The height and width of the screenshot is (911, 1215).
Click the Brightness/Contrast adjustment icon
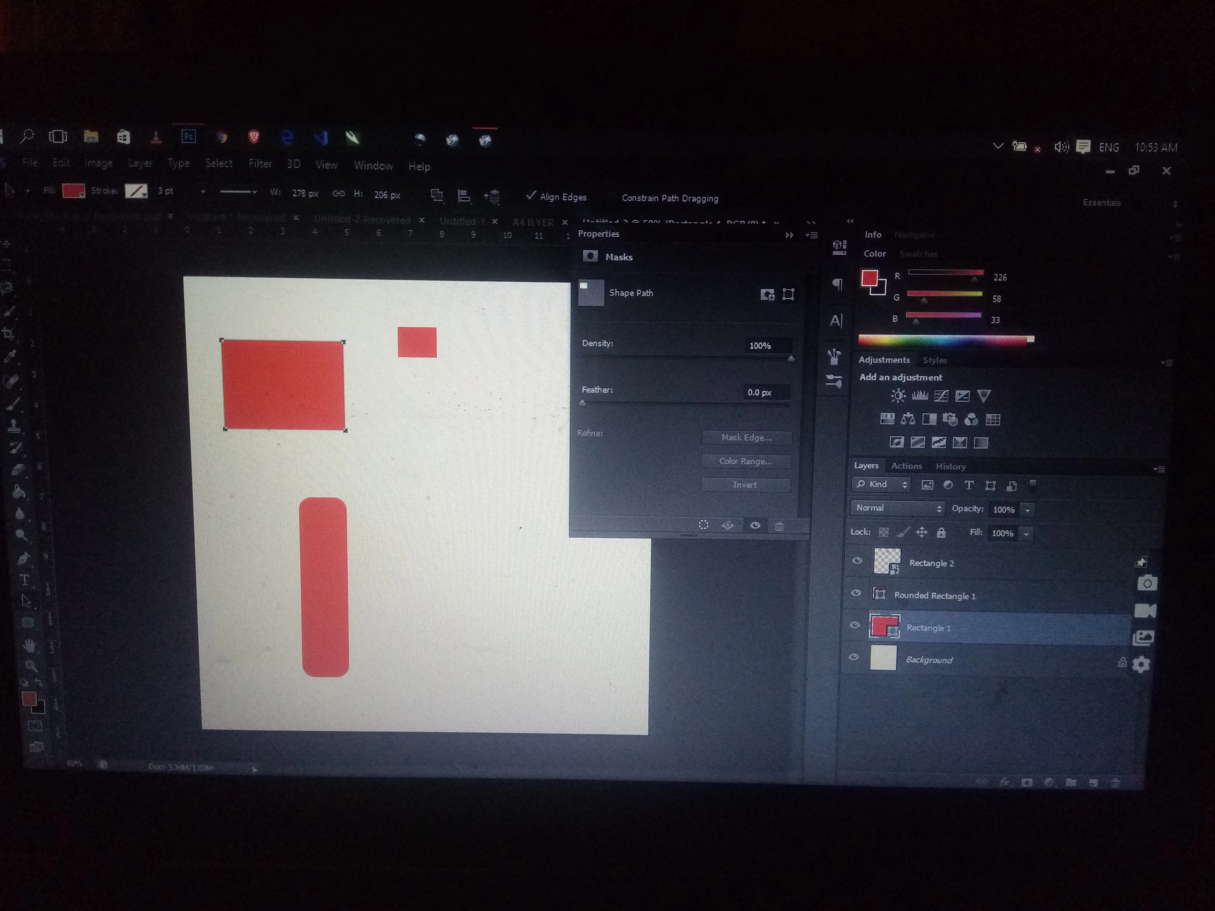click(898, 395)
